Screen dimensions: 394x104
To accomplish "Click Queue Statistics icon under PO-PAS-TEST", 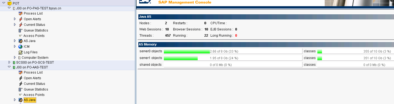I will click(x=21, y=30).
